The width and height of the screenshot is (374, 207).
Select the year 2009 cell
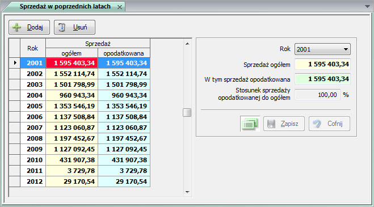[33, 149]
